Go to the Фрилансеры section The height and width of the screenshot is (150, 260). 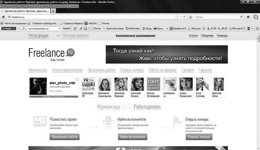coord(38,70)
